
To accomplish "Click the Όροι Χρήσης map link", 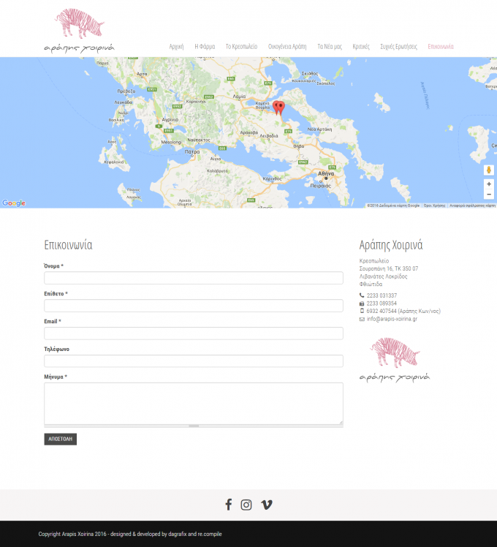I will click(x=434, y=205).
